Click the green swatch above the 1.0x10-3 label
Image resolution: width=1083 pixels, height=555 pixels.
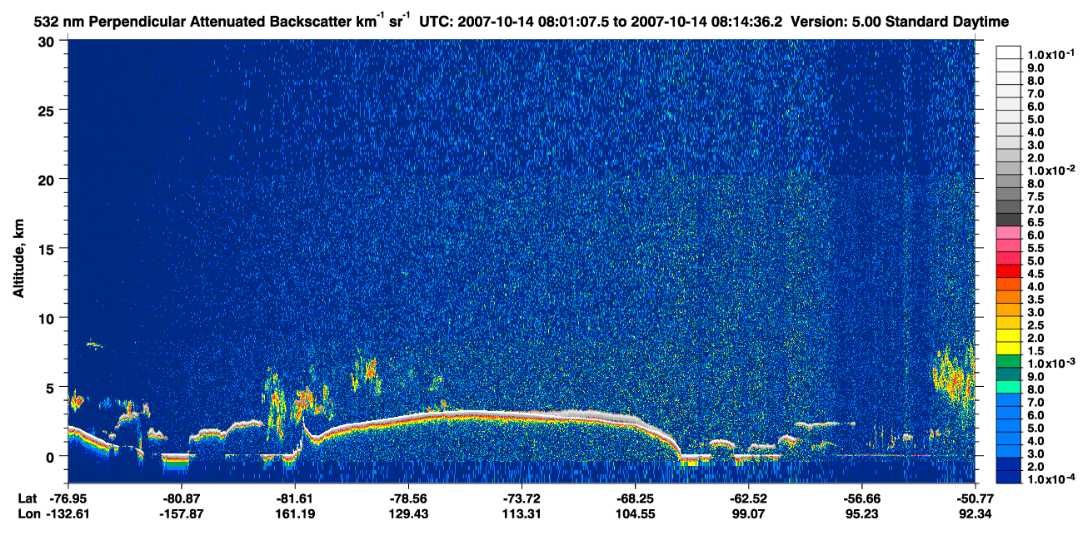click(x=1009, y=360)
